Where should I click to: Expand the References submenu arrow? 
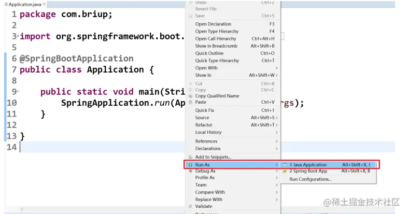(x=277, y=141)
